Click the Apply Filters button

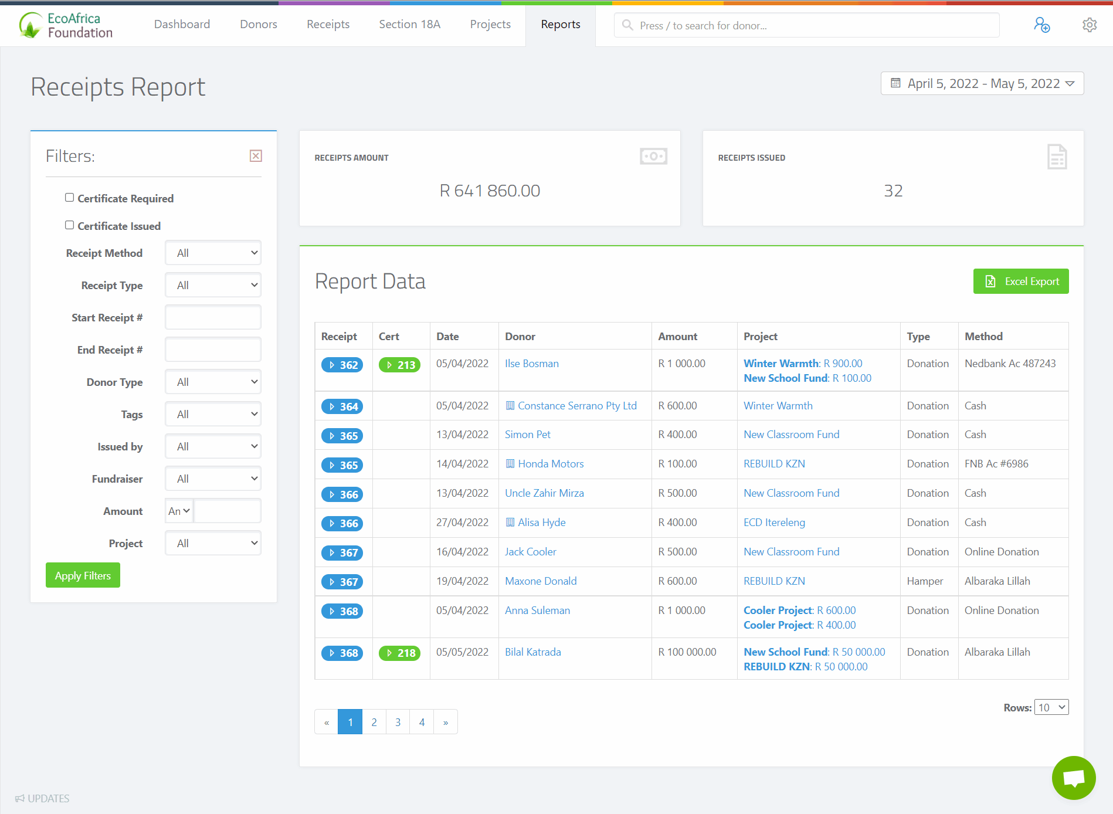(x=83, y=575)
